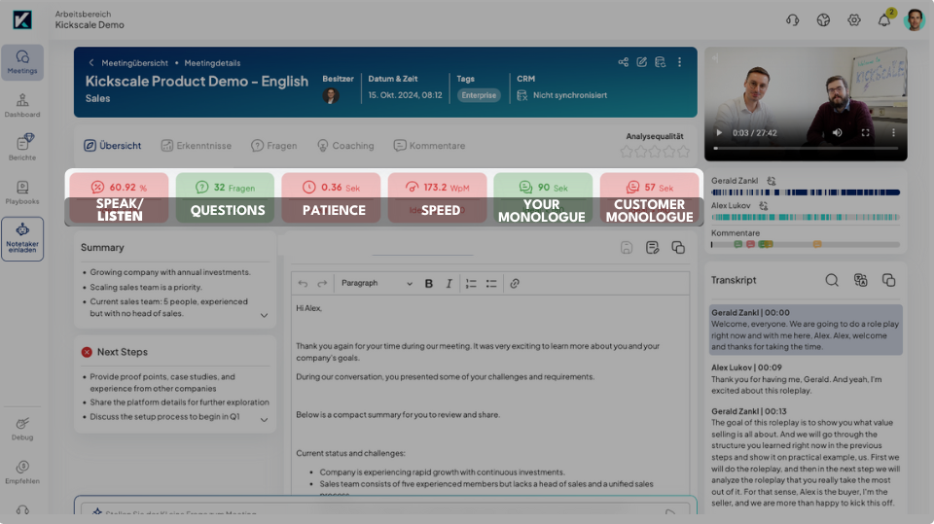Play the meeting video
The width and height of the screenshot is (934, 524).
click(x=719, y=133)
